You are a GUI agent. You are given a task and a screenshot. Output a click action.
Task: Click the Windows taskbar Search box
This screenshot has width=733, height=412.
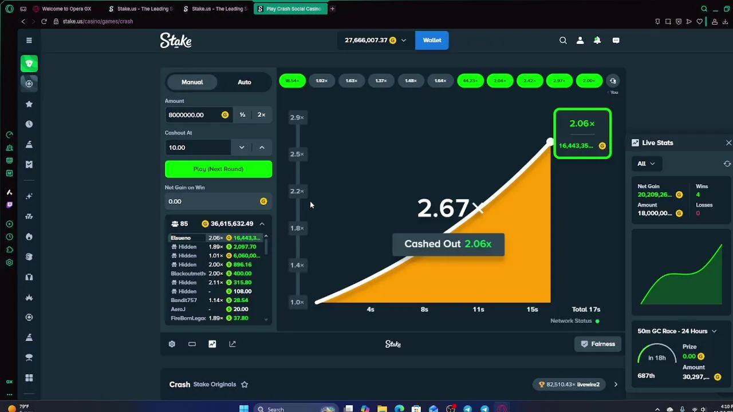point(295,409)
